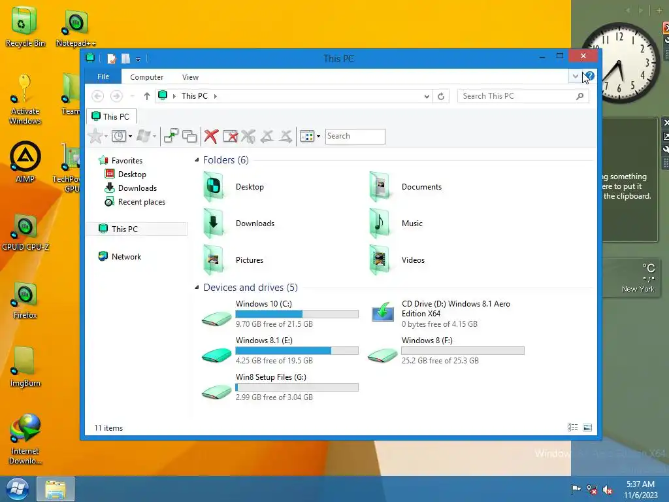Click the view layout toolbar icon
The height and width of the screenshot is (502, 669).
pos(307,137)
